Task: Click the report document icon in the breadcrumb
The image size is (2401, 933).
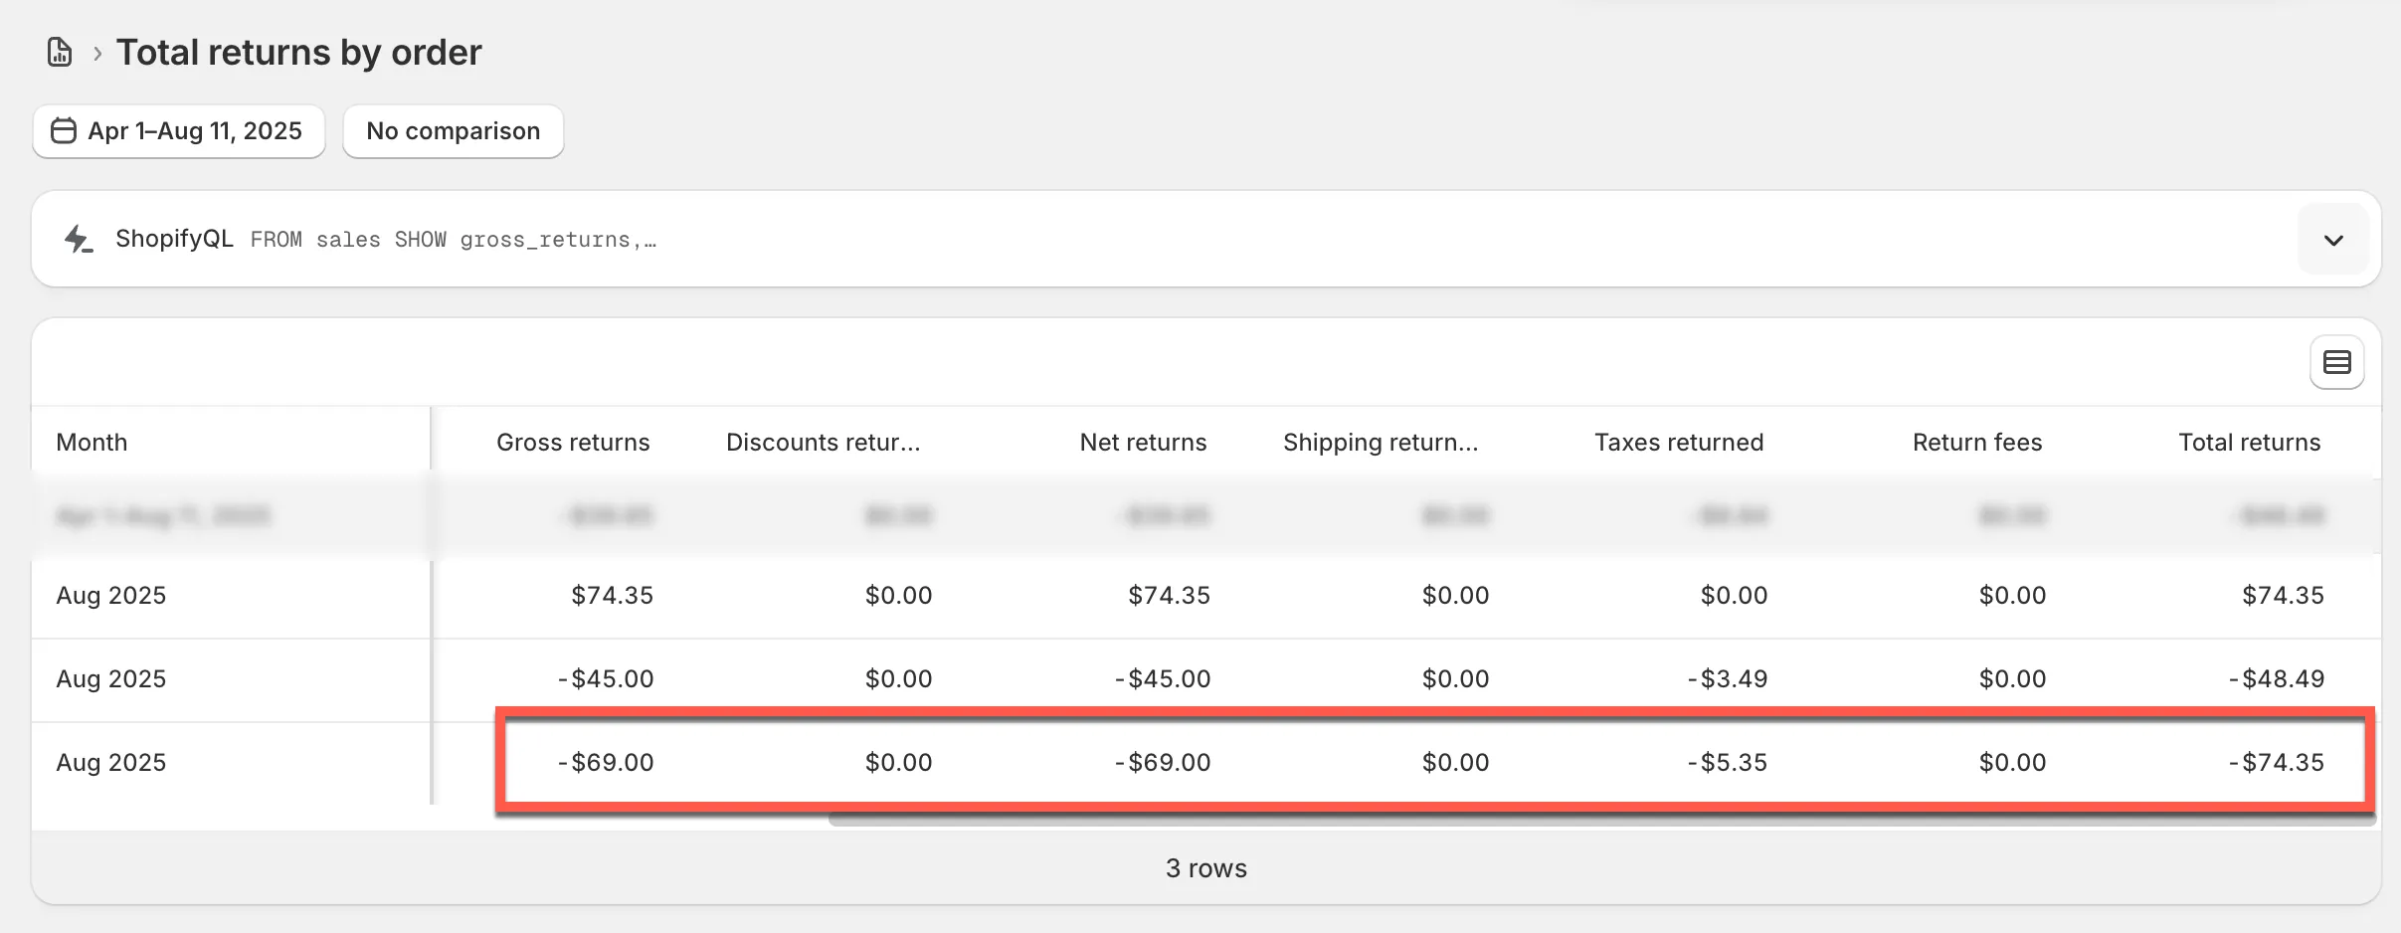Action: tap(59, 51)
